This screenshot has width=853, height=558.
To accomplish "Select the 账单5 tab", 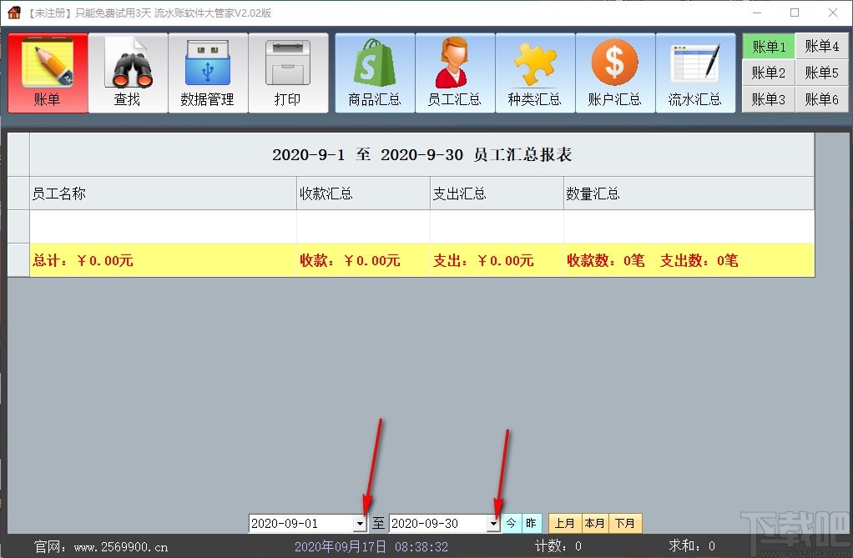I will (x=822, y=73).
